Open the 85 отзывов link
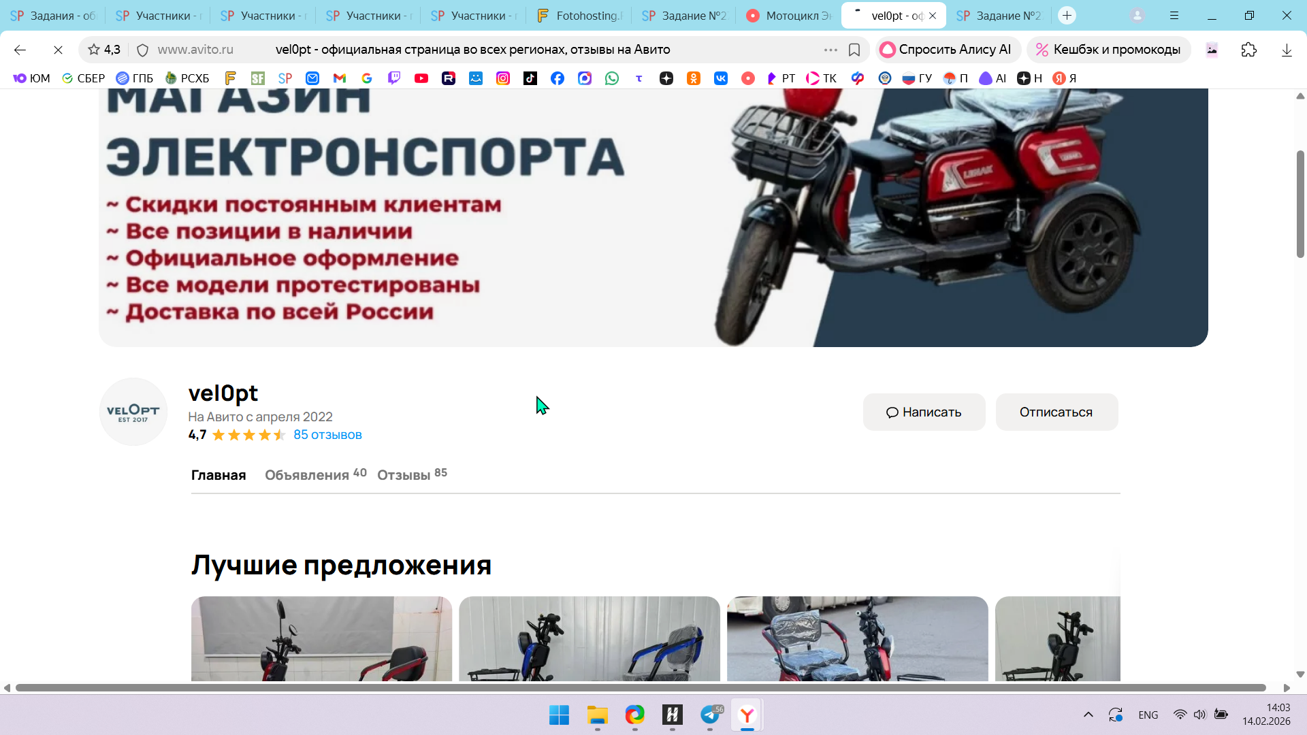The height and width of the screenshot is (735, 1307). (x=327, y=435)
